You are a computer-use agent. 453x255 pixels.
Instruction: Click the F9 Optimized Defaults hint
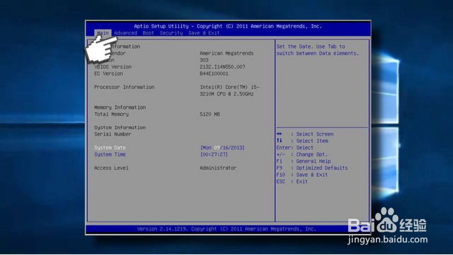(x=312, y=168)
